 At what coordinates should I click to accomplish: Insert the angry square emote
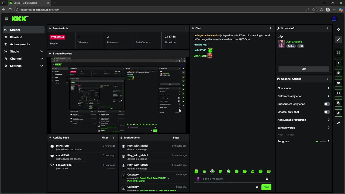tap(204, 171)
